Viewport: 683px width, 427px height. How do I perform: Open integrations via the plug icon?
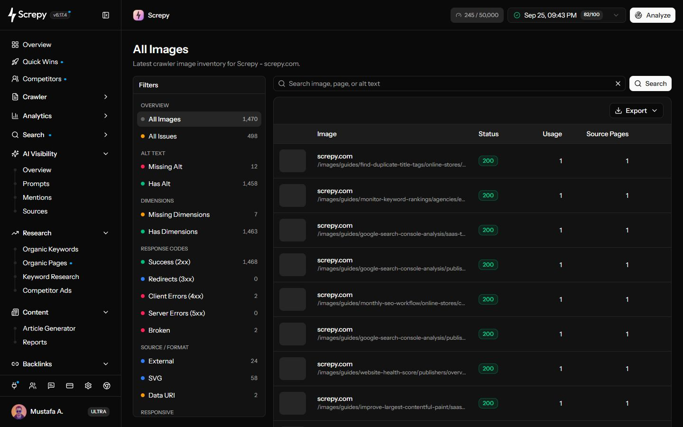click(14, 386)
